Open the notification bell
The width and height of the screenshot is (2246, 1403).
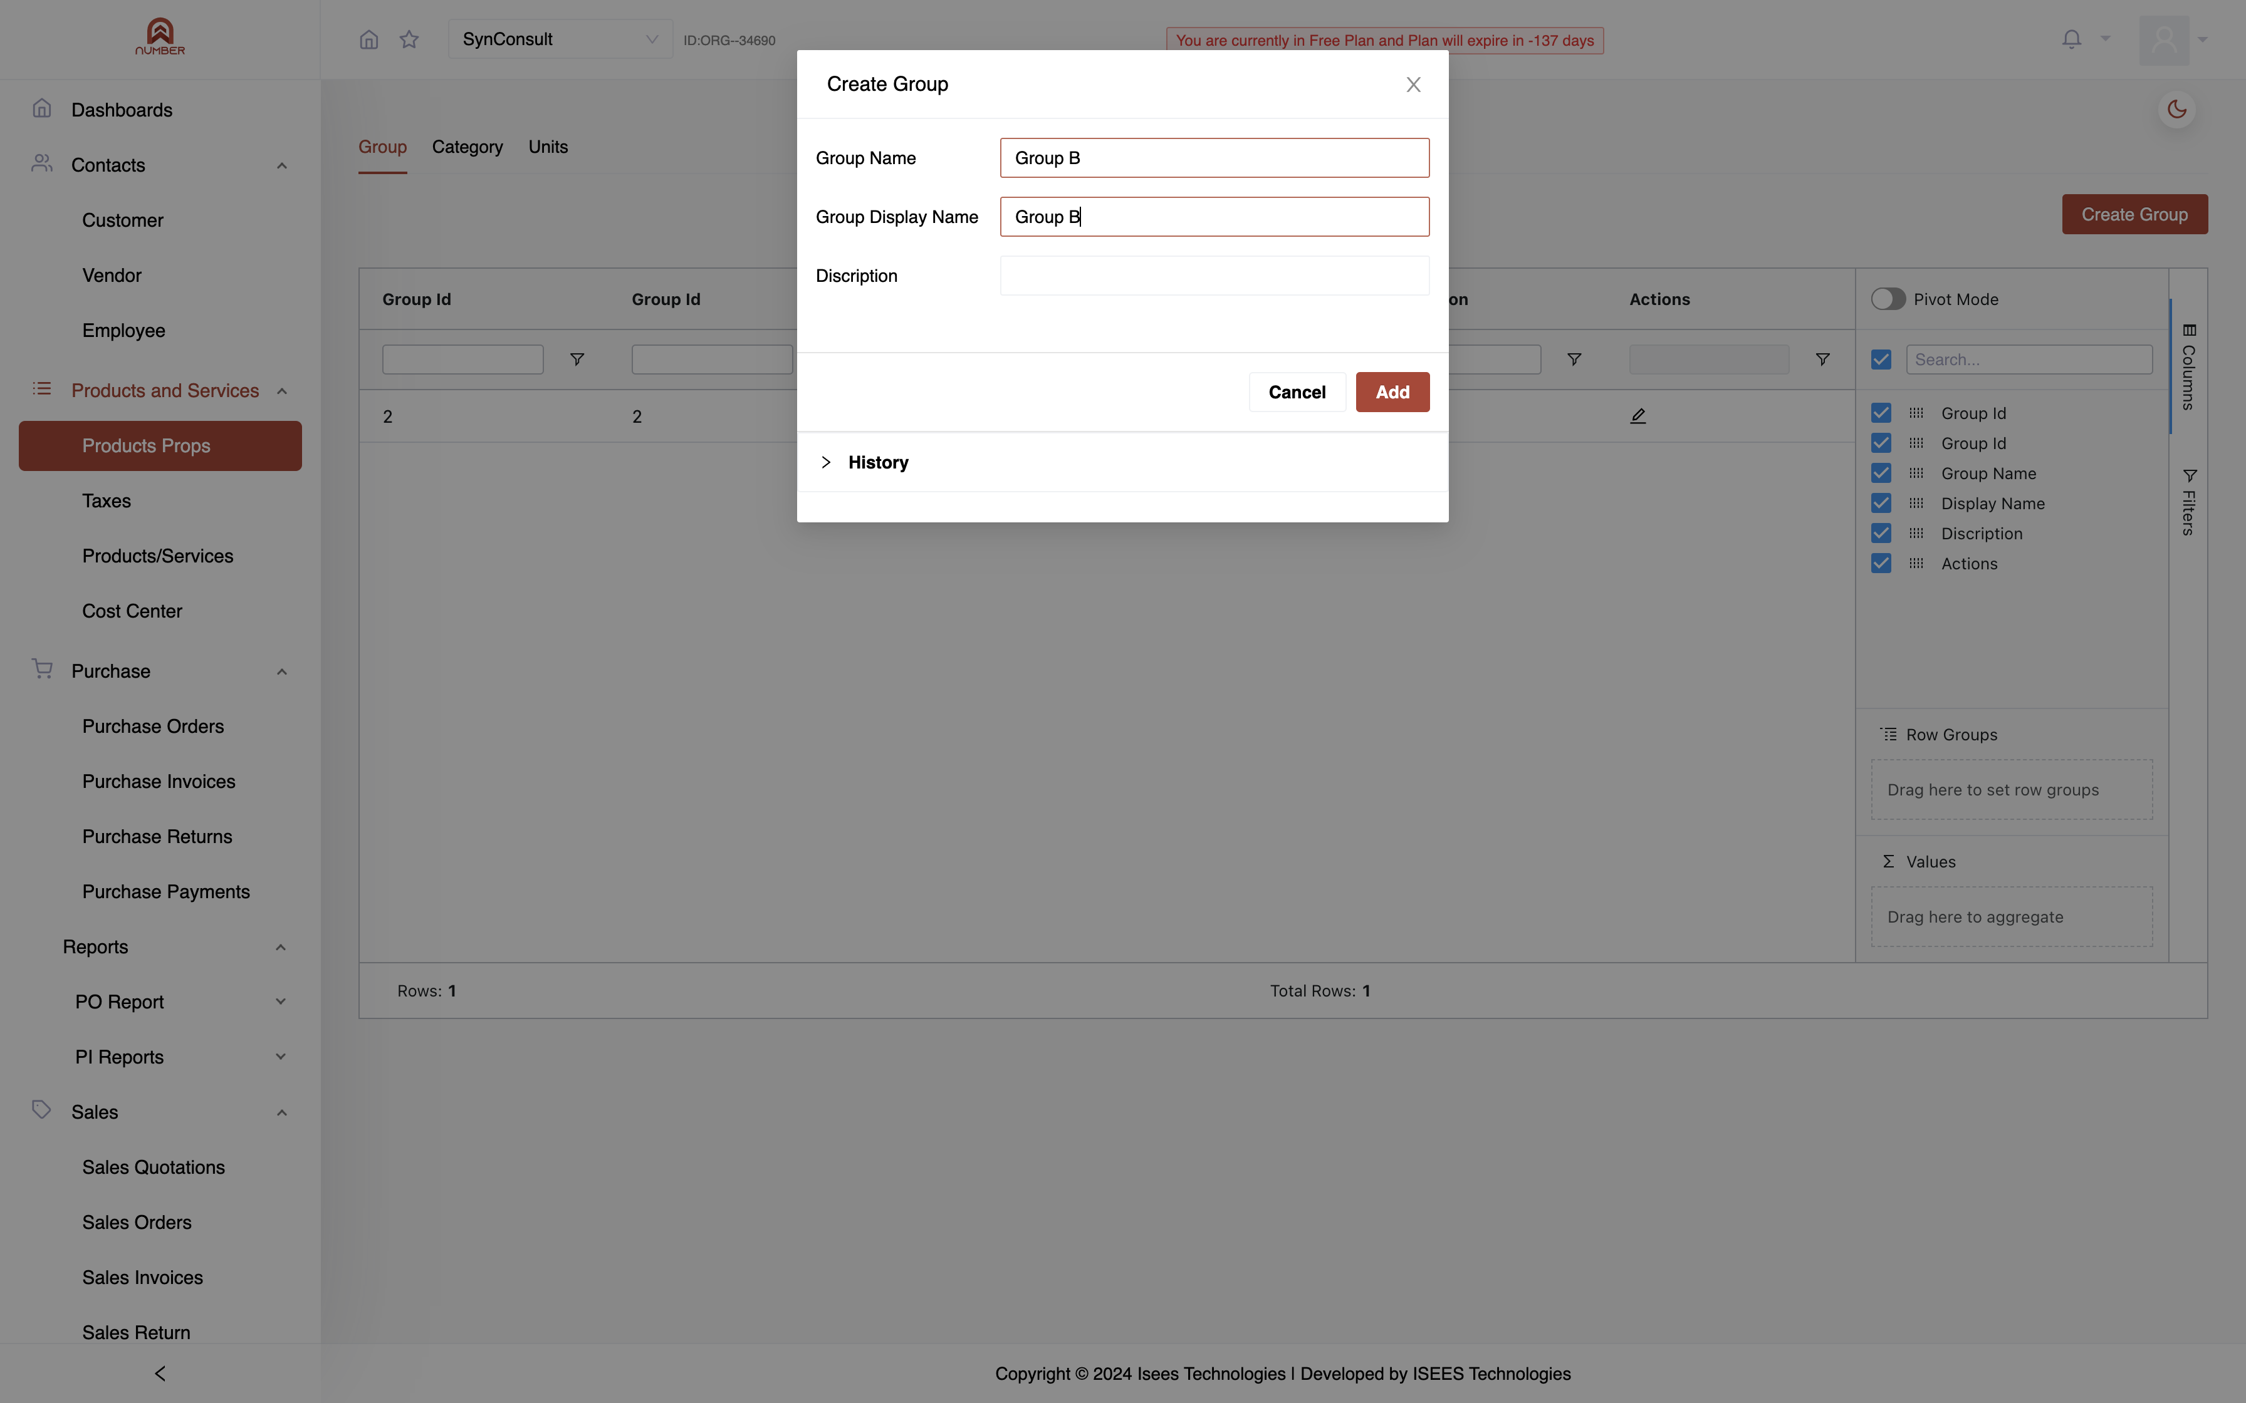[2072, 39]
